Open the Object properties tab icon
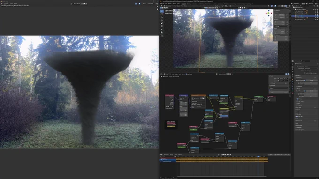The width and height of the screenshot is (319, 179). tap(293, 79)
